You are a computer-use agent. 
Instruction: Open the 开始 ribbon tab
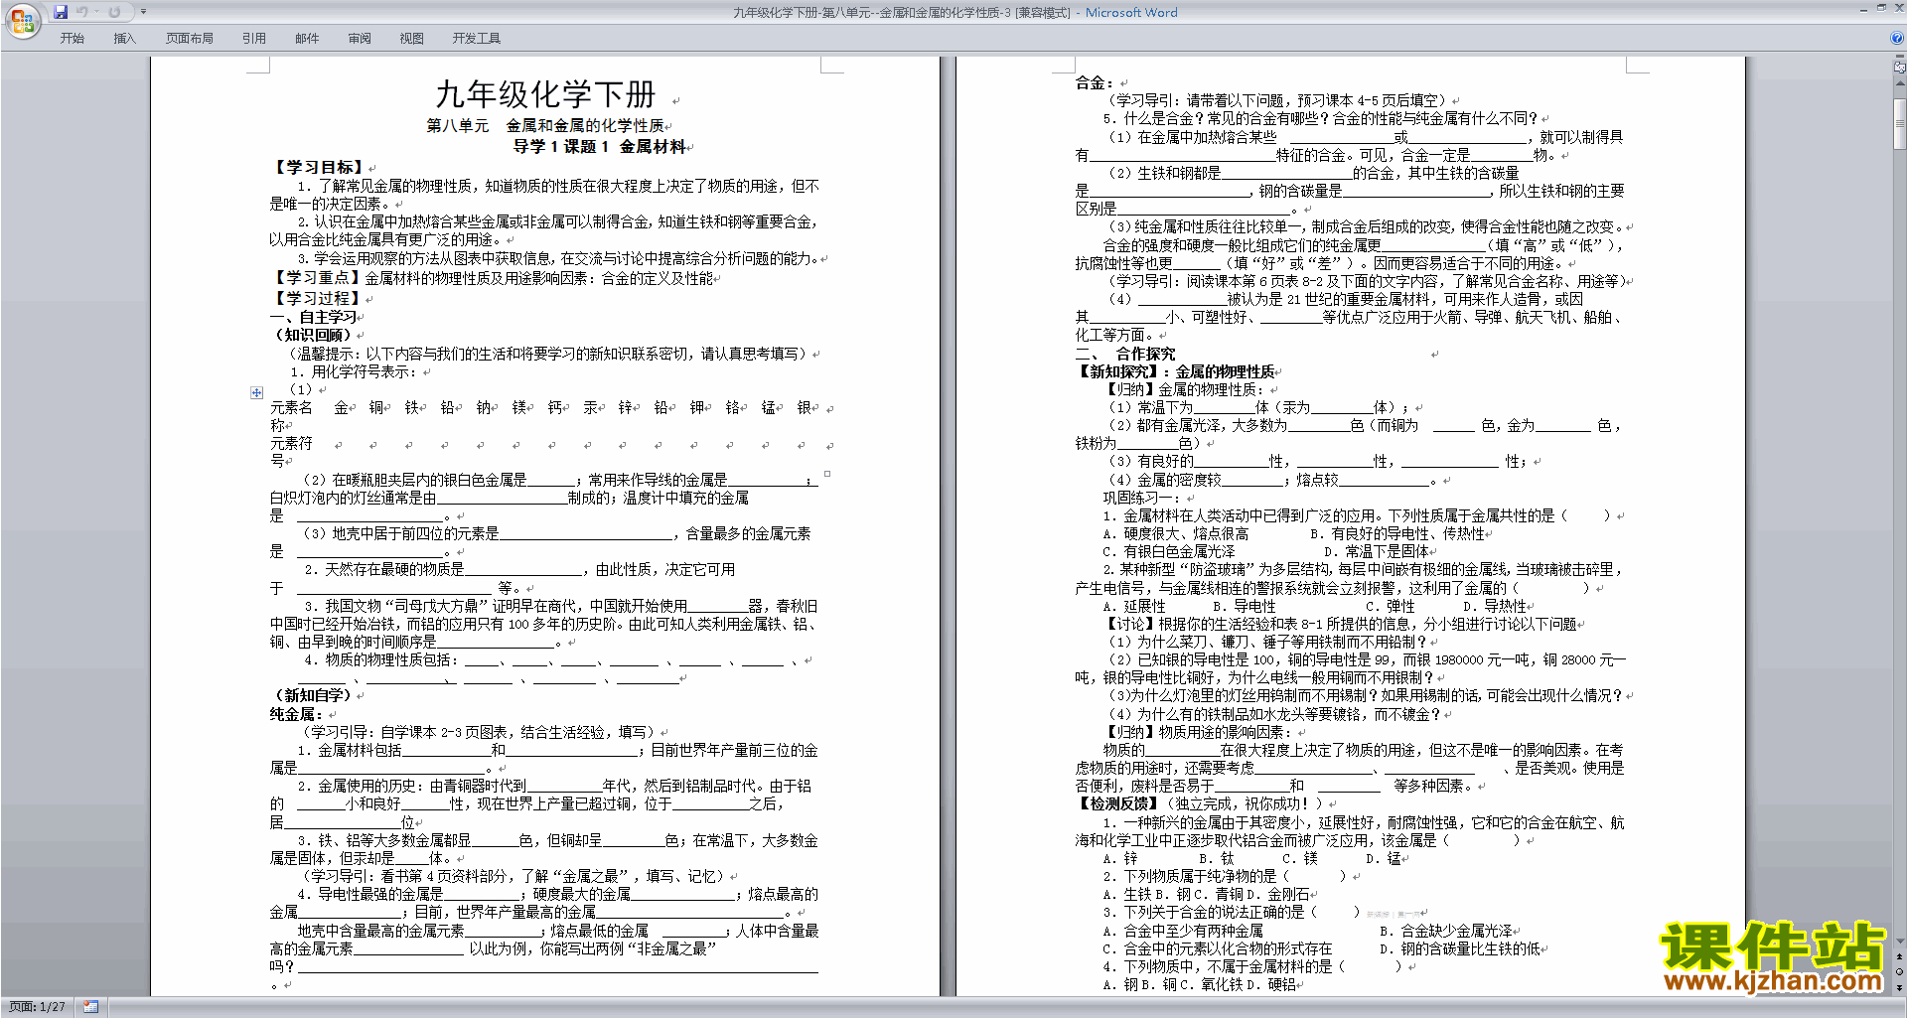click(72, 39)
